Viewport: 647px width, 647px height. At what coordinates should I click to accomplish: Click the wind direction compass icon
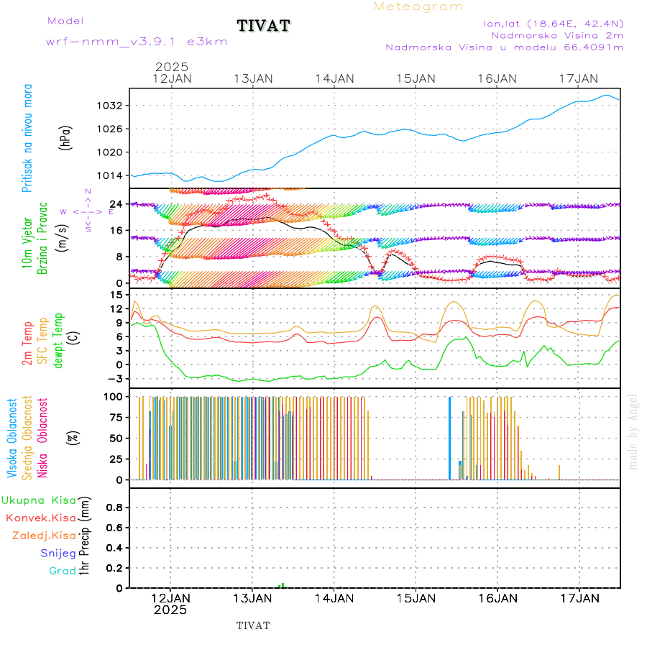[88, 211]
